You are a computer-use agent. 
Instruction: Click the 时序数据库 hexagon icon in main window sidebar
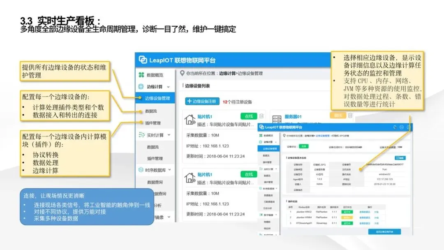point(141,169)
